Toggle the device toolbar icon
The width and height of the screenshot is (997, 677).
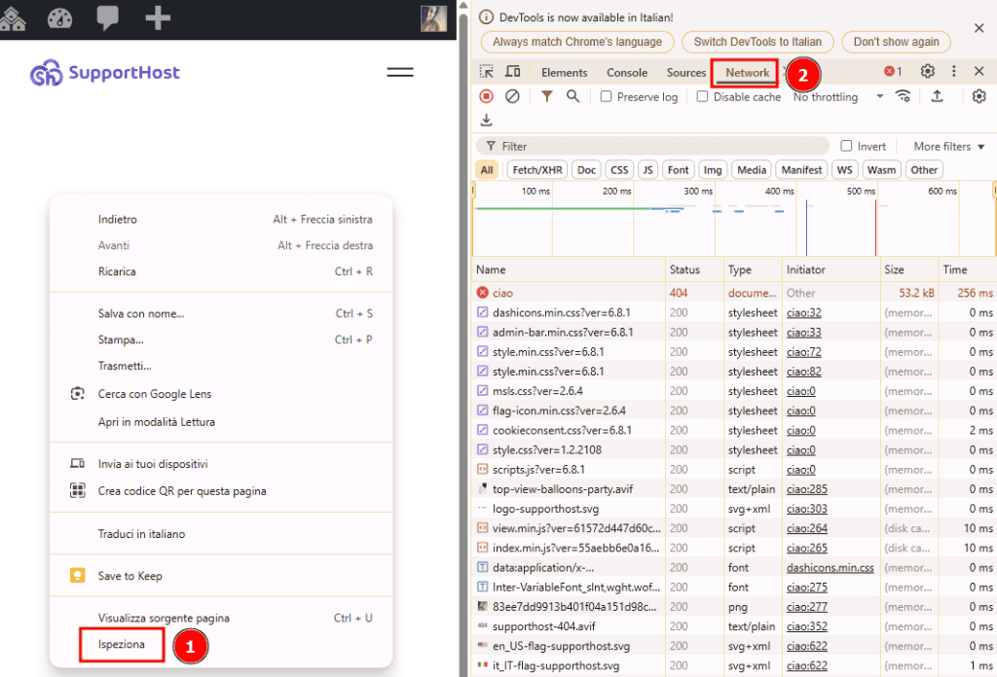point(512,72)
